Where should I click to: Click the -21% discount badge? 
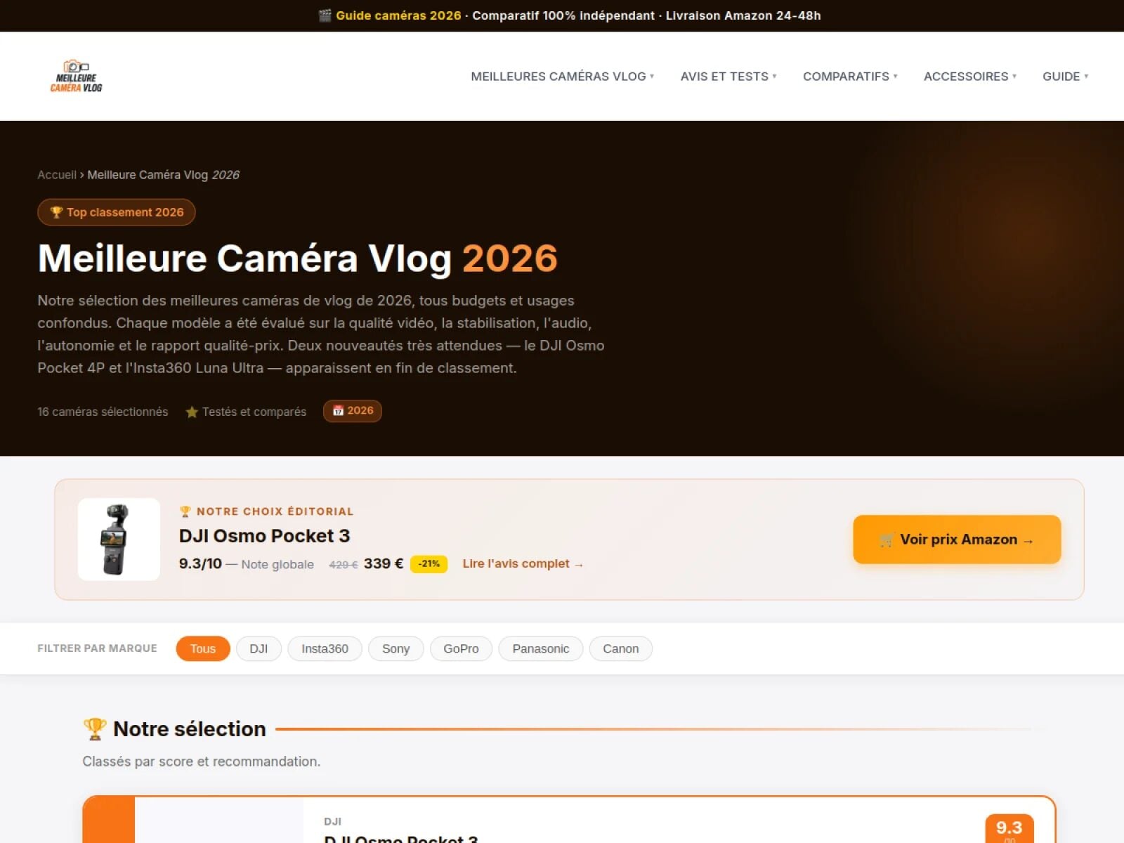(429, 563)
